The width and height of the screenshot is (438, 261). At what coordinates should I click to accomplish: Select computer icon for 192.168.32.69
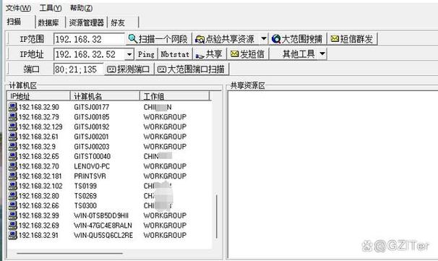tap(12, 226)
